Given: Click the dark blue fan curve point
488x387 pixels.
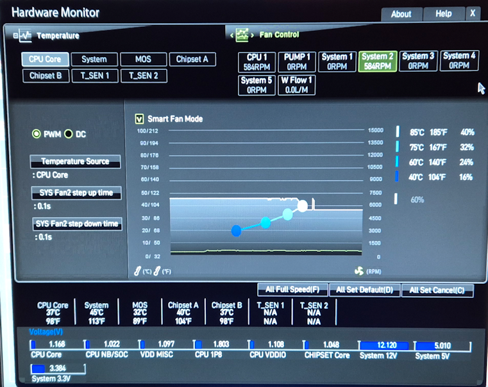Looking at the screenshot, I should pyautogui.click(x=237, y=231).
